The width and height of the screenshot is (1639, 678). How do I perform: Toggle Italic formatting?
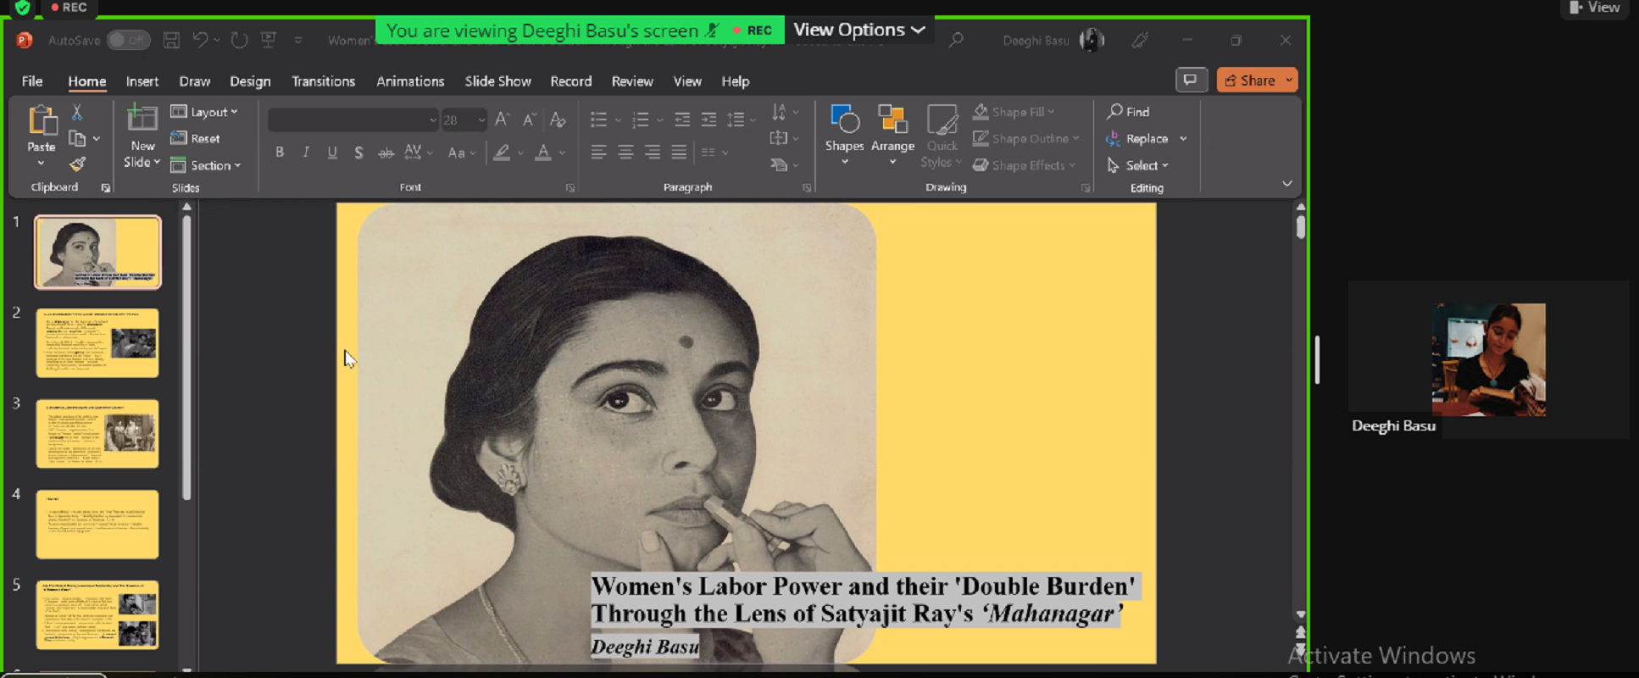pyautogui.click(x=306, y=153)
